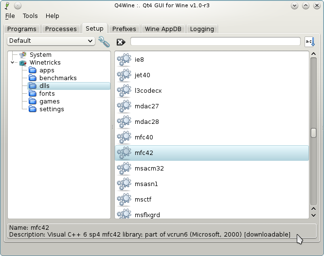
Task: Toggle the a-z sort order button
Action: (x=310, y=42)
